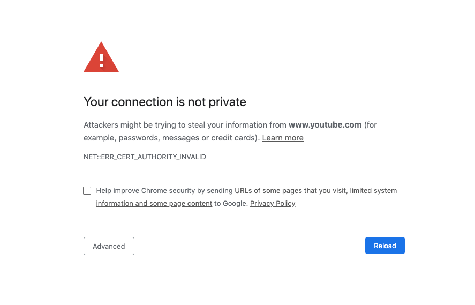Enable the Help improve Chrome security checkbox
The image size is (475, 305).
pyautogui.click(x=87, y=191)
